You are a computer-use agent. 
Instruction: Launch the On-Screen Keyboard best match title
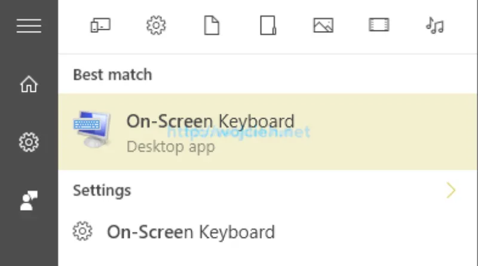coord(210,121)
